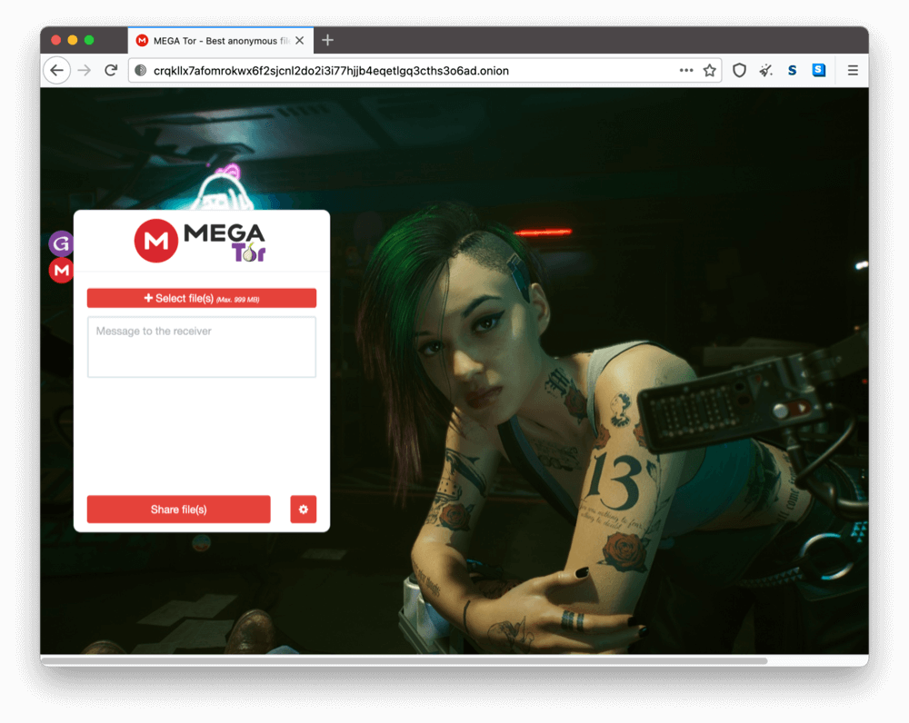Click the forward navigation arrow
This screenshot has width=909, height=723.
coord(84,70)
